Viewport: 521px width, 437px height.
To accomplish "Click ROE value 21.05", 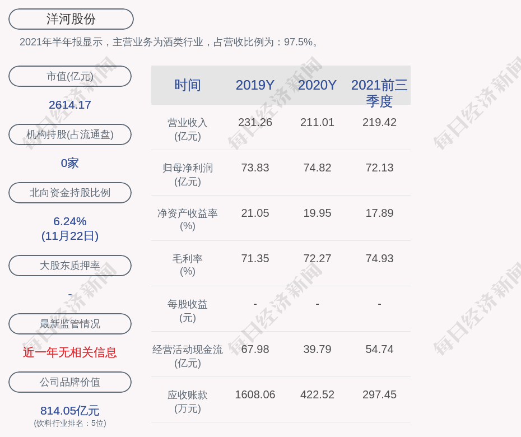I will click(x=255, y=213).
